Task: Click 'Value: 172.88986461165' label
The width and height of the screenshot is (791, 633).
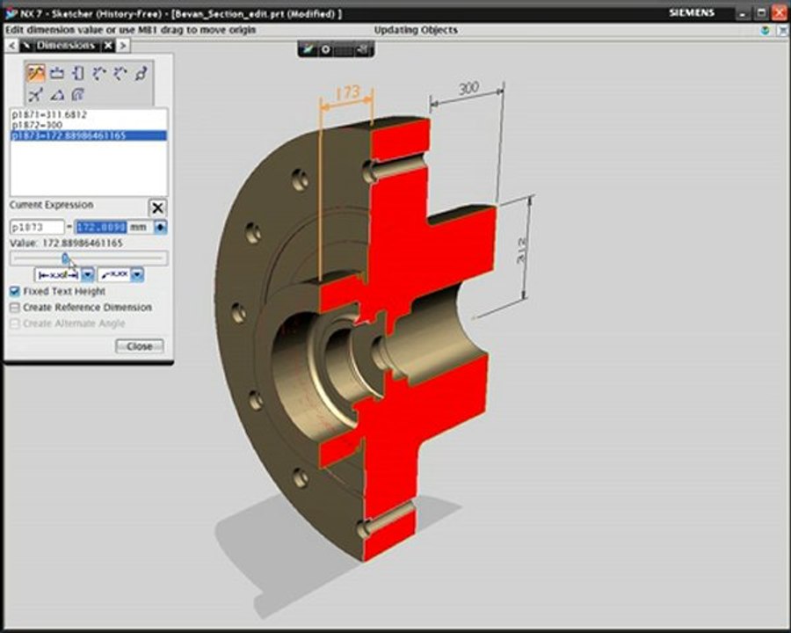Action: click(x=66, y=244)
